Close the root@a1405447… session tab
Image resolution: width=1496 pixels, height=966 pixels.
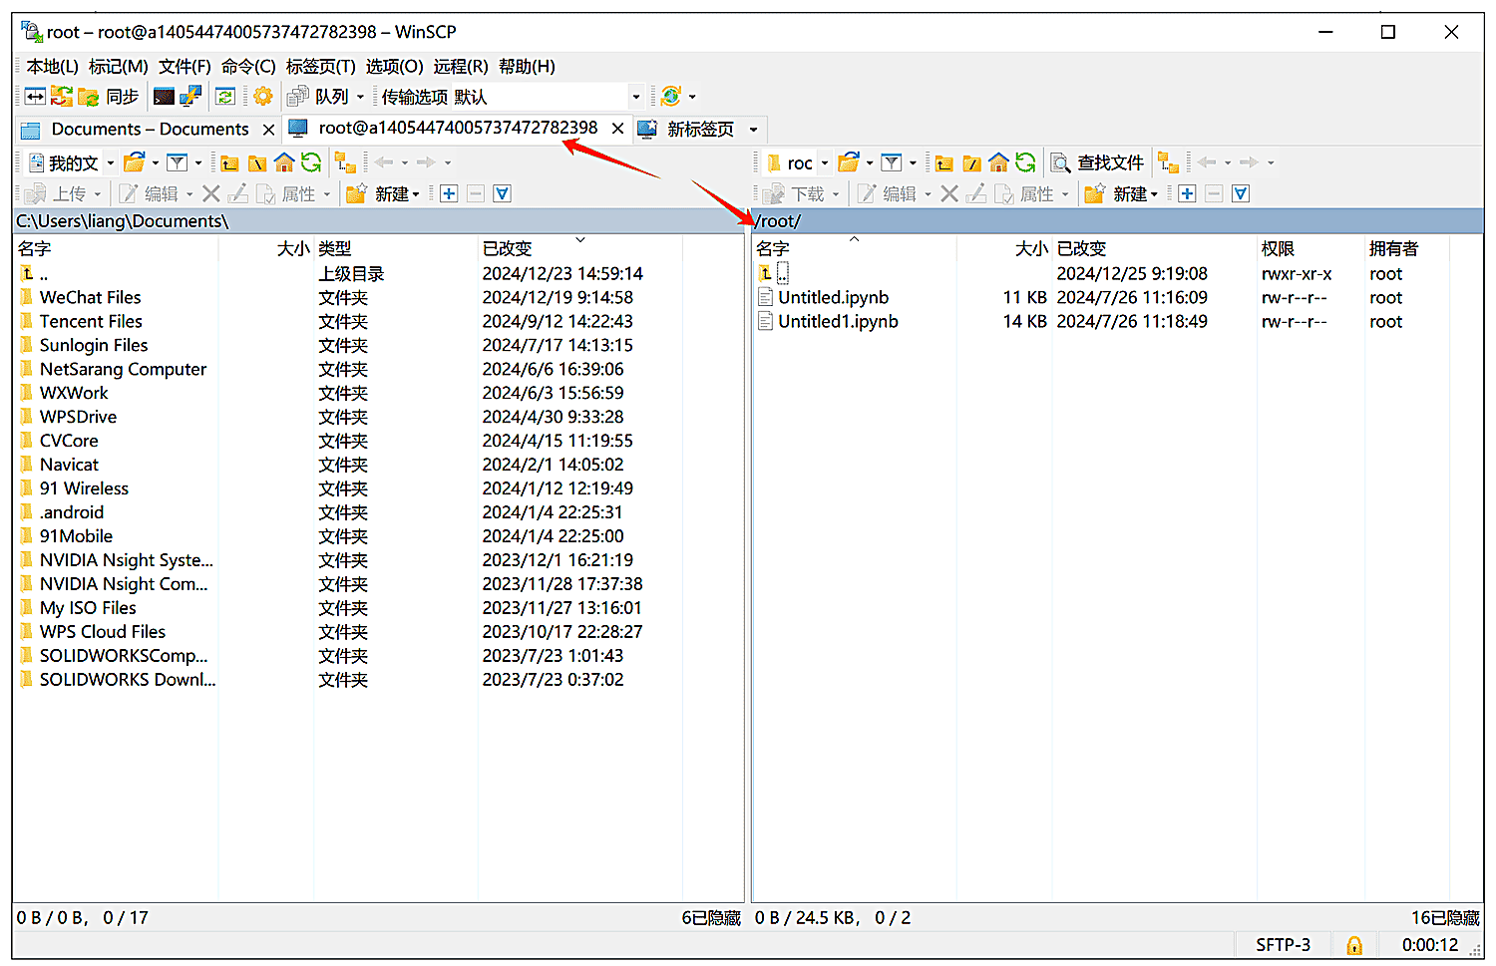[x=618, y=129]
